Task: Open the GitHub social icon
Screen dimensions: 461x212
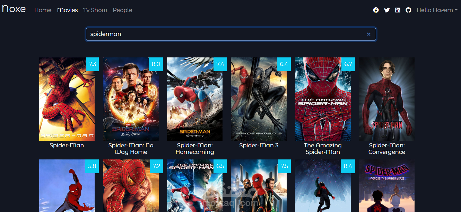Action: 408,10
